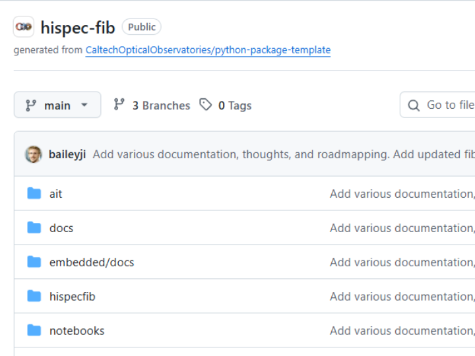Open the python-package-template repository link
This screenshot has height=356, width=475.
[x=208, y=50]
